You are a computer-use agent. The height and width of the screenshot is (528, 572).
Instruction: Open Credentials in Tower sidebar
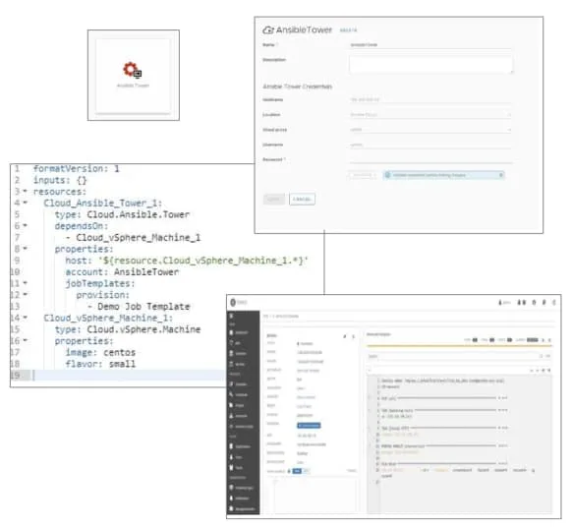pos(239,395)
